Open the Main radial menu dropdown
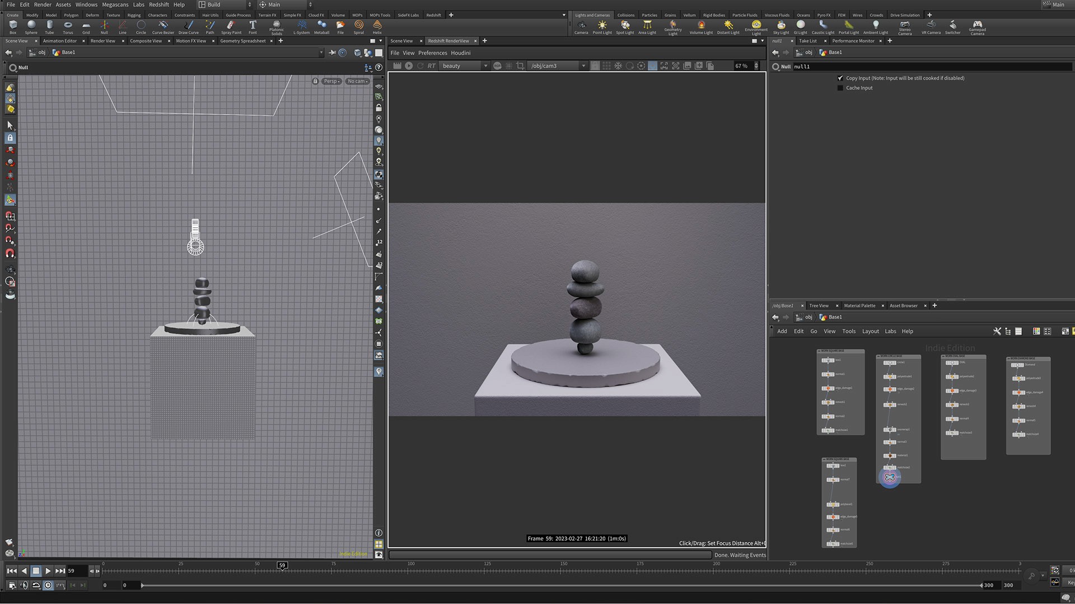Image resolution: width=1075 pixels, height=604 pixels. point(286,4)
